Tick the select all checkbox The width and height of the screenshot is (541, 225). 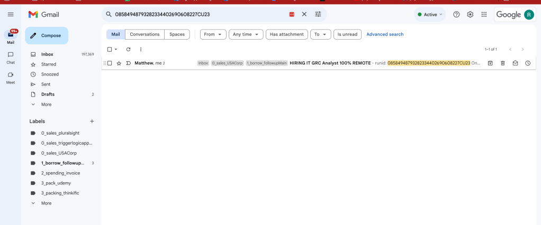[x=110, y=49]
